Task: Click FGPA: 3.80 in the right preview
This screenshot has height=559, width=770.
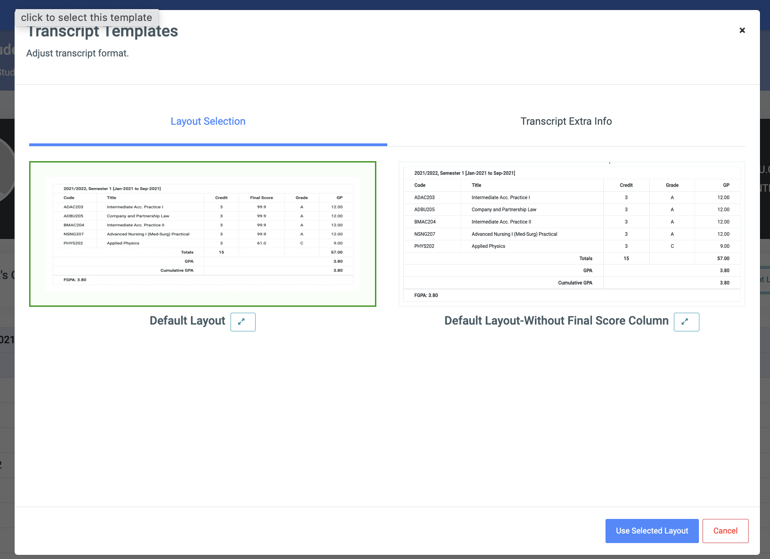Action: [x=426, y=295]
